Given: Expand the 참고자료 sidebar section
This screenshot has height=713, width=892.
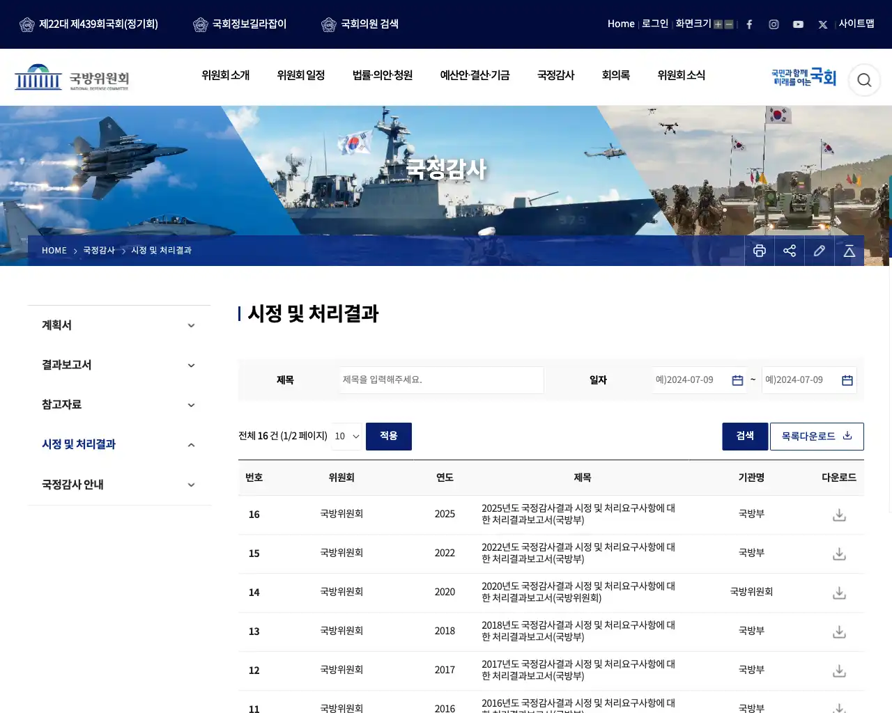Looking at the screenshot, I should pos(119,405).
